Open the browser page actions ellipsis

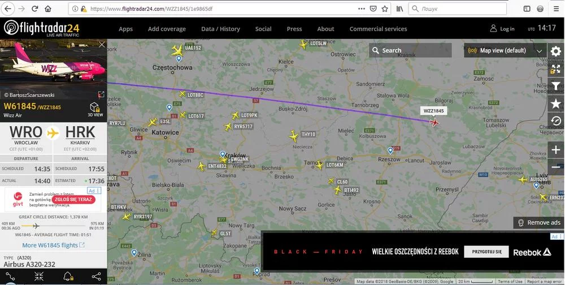pos(362,8)
